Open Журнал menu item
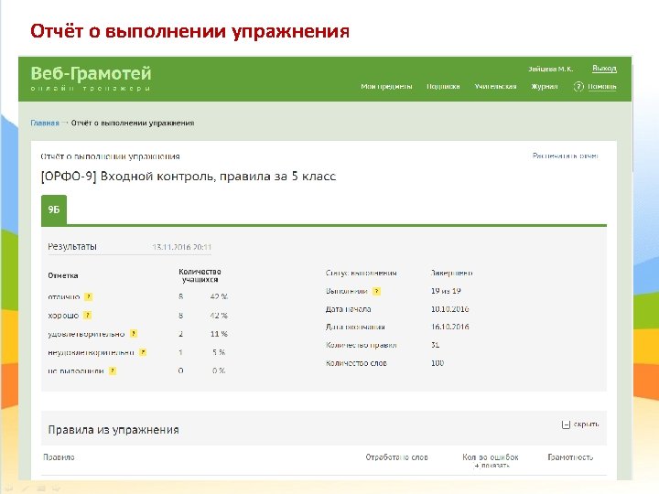Screen dimensions: 659x494 tap(545, 87)
